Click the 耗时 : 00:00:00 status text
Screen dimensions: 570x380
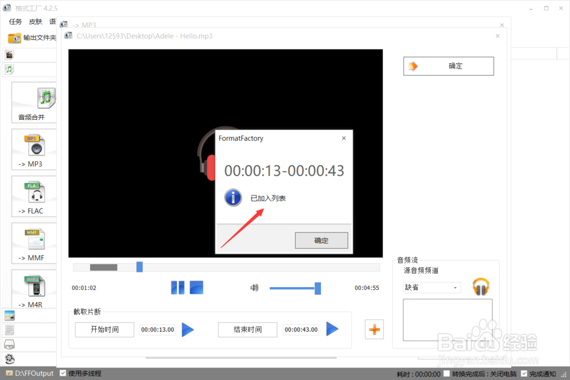(x=418, y=374)
